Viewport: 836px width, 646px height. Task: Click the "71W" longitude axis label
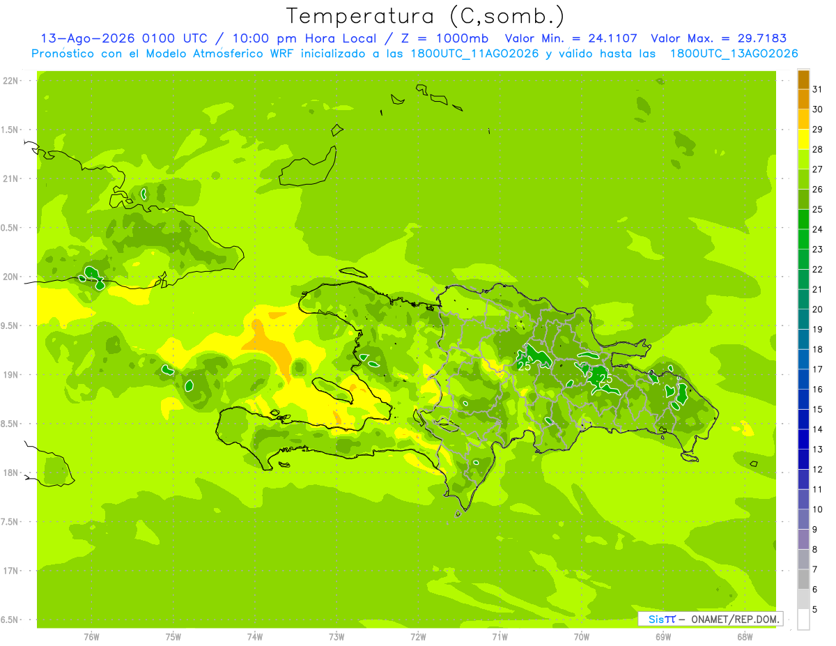point(500,637)
